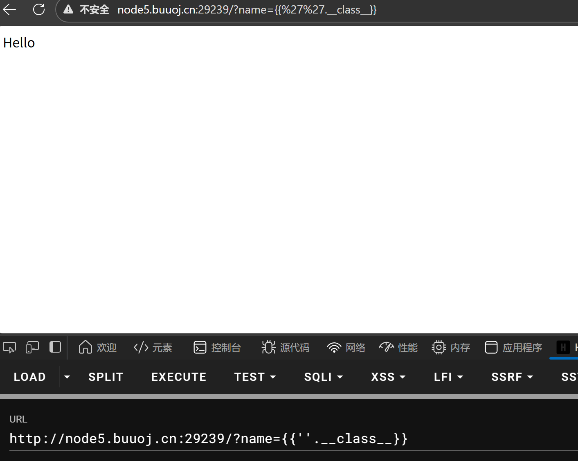
Task: Expand the SQLI payload menu
Action: point(323,377)
